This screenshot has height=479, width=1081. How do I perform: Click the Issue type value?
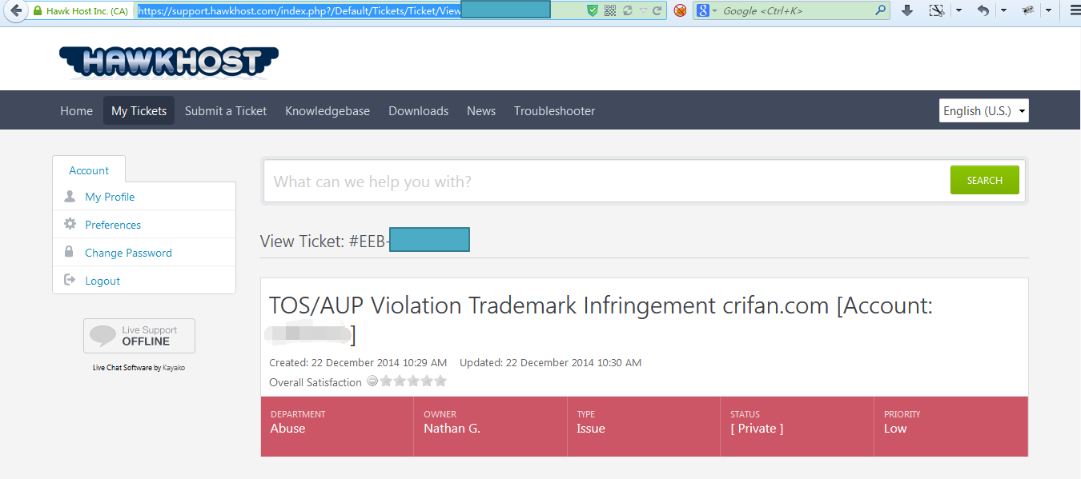tap(591, 429)
